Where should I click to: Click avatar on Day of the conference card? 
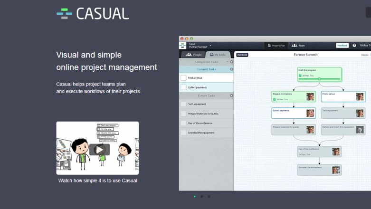[x=336, y=152]
